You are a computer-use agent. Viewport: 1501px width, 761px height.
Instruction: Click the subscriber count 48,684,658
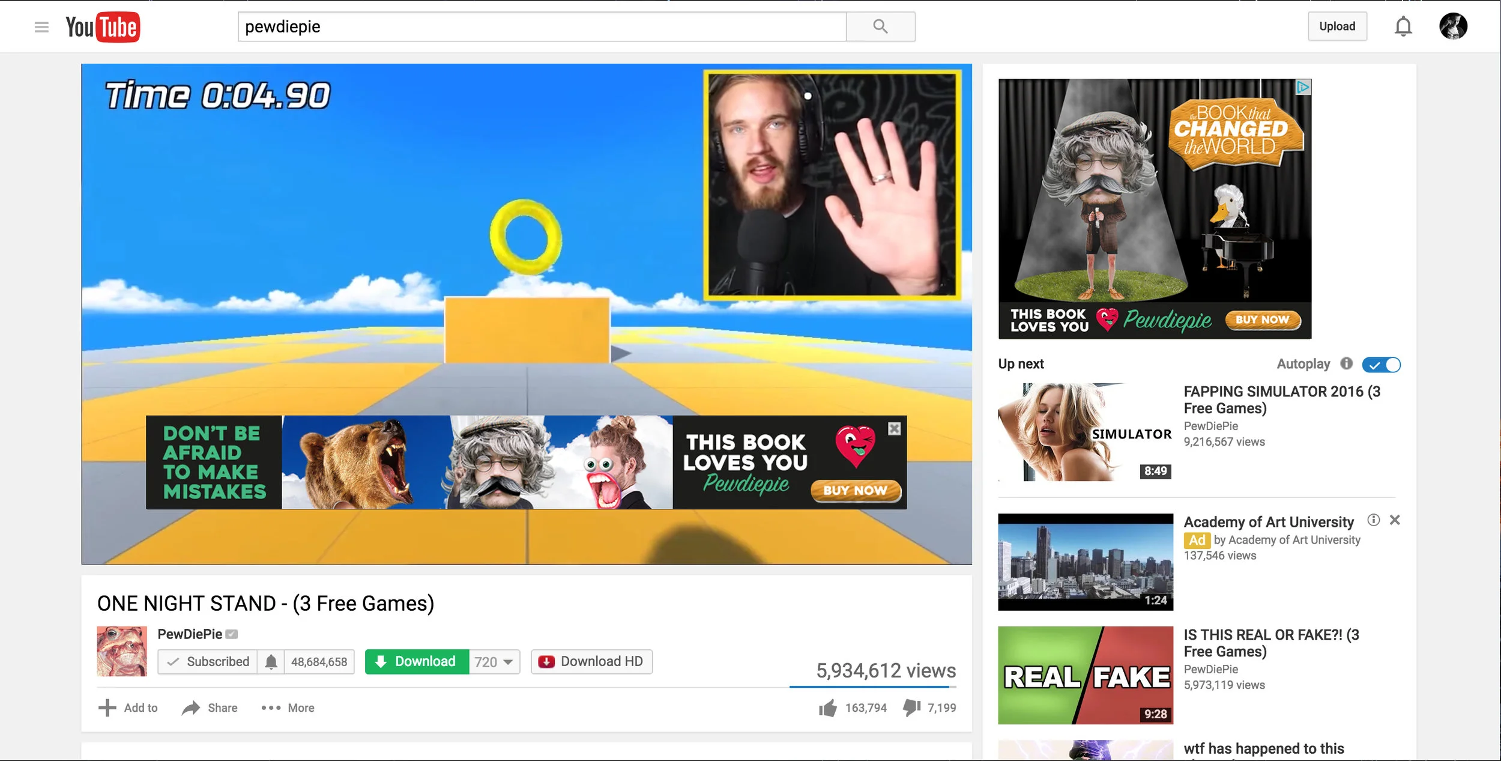point(319,662)
